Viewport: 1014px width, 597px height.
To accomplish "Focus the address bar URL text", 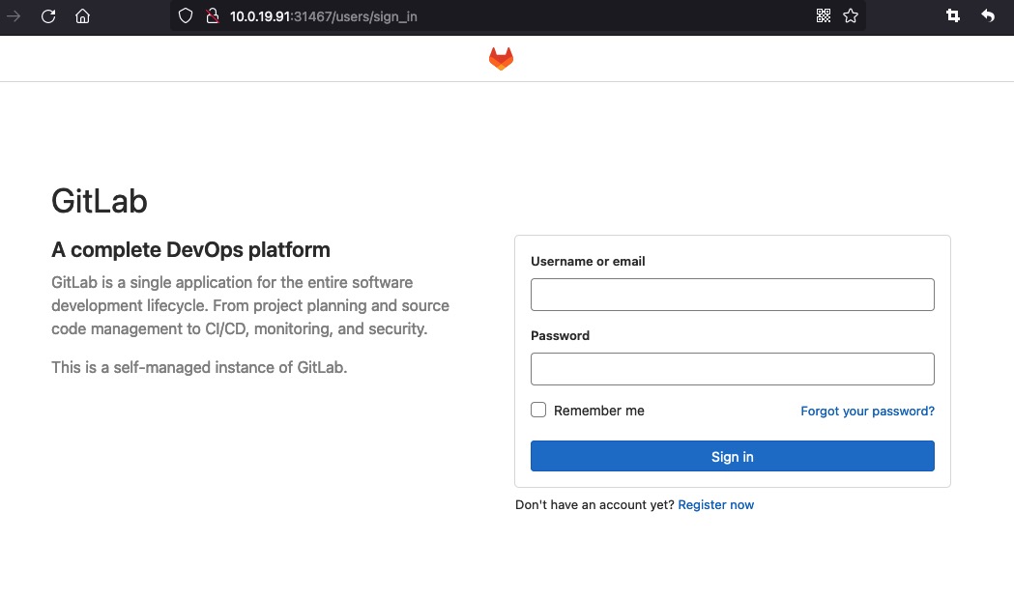I will coord(324,16).
